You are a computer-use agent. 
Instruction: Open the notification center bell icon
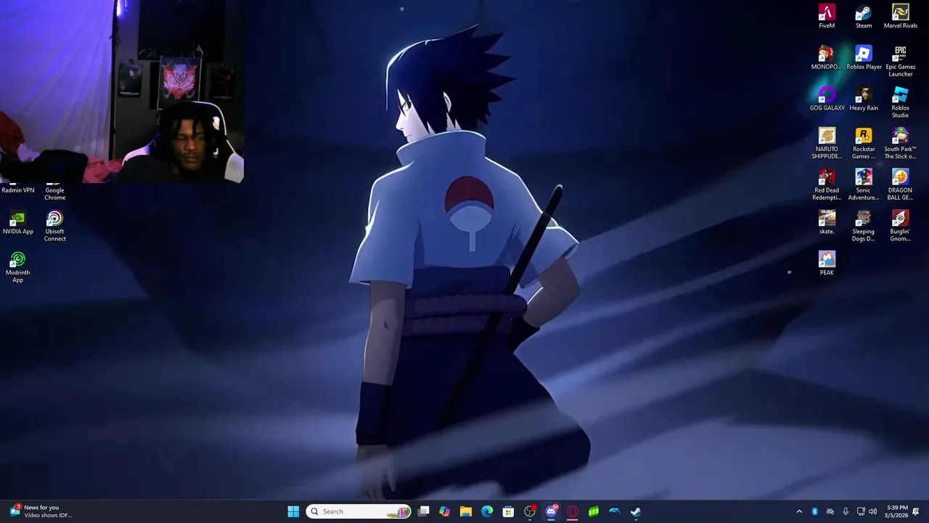pos(917,511)
